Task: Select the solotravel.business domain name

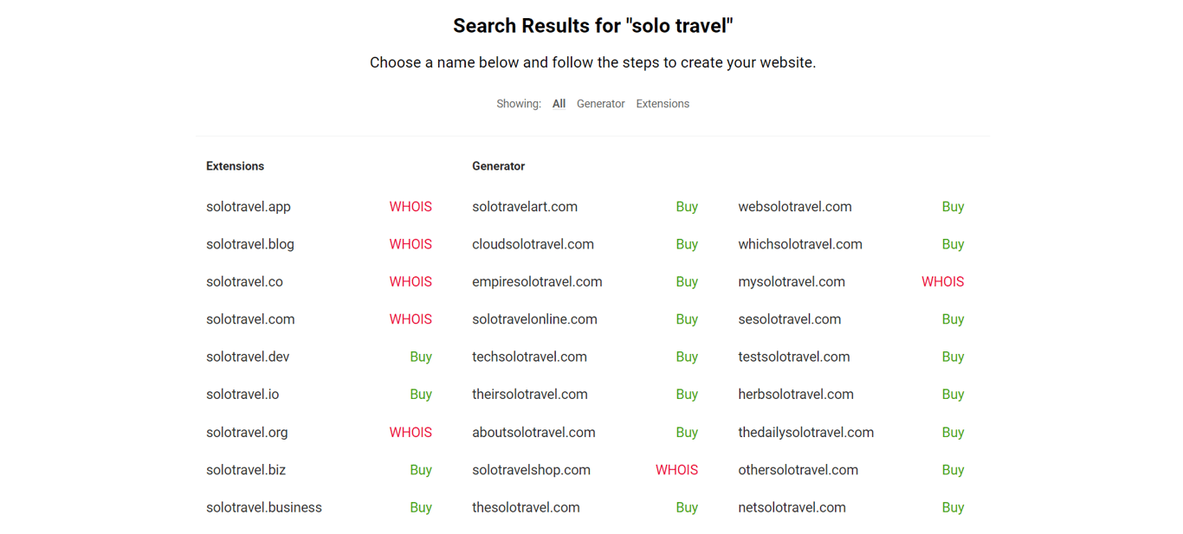Action: point(264,507)
